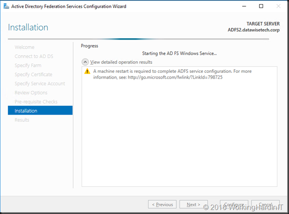The height and width of the screenshot is (214, 289).
Task: Select the highlighted Installation step
Action: pos(40,111)
